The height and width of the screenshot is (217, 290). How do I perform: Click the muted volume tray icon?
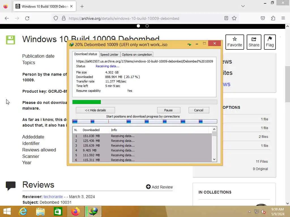[263, 212]
